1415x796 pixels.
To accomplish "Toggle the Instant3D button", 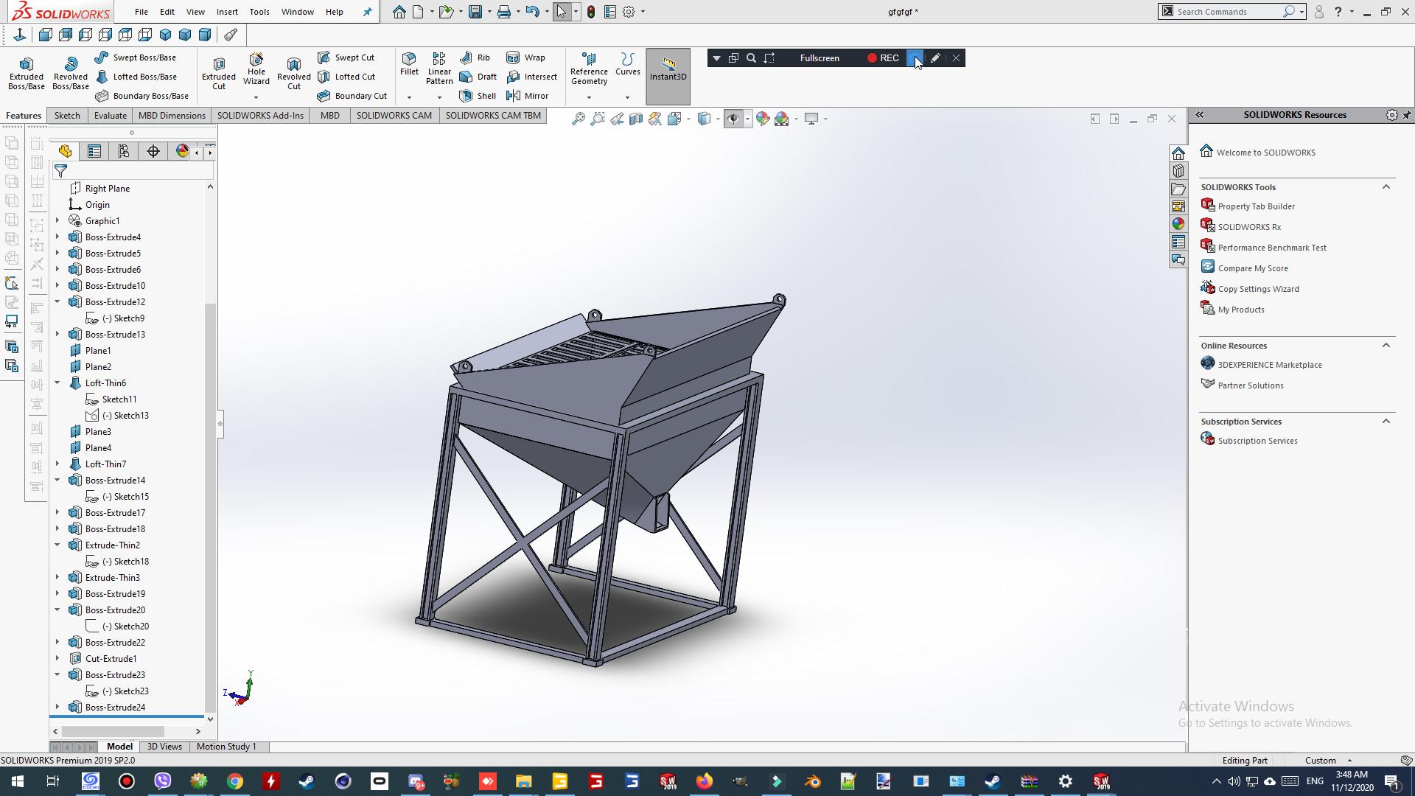I will 668,77.
